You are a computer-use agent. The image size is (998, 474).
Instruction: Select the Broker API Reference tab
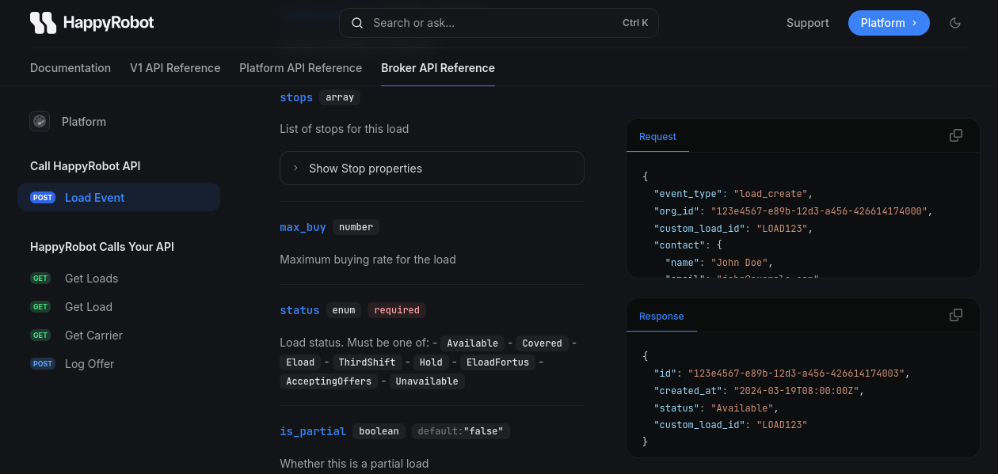point(438,68)
